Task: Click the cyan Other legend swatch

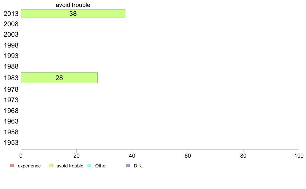Action: [89, 166]
